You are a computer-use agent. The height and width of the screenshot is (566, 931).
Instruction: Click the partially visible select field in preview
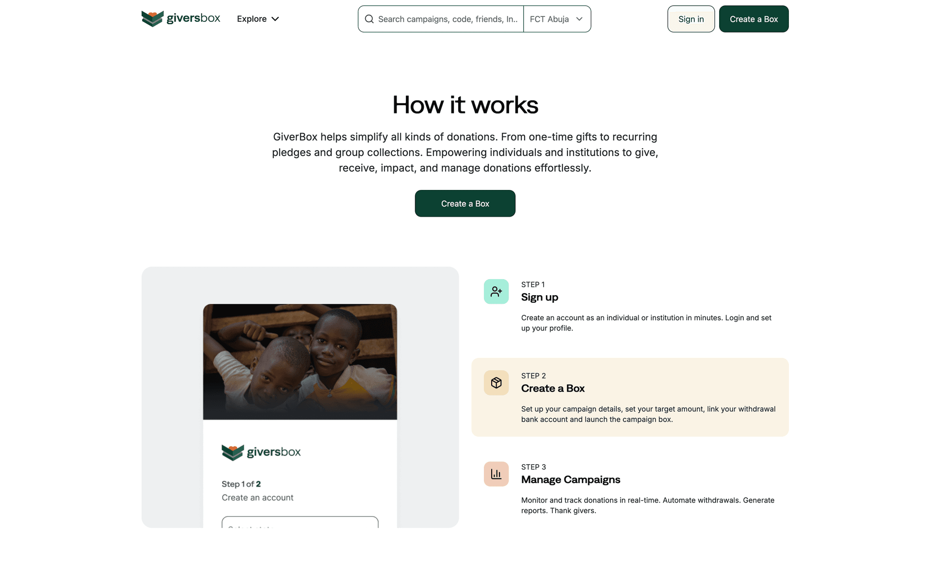click(300, 522)
